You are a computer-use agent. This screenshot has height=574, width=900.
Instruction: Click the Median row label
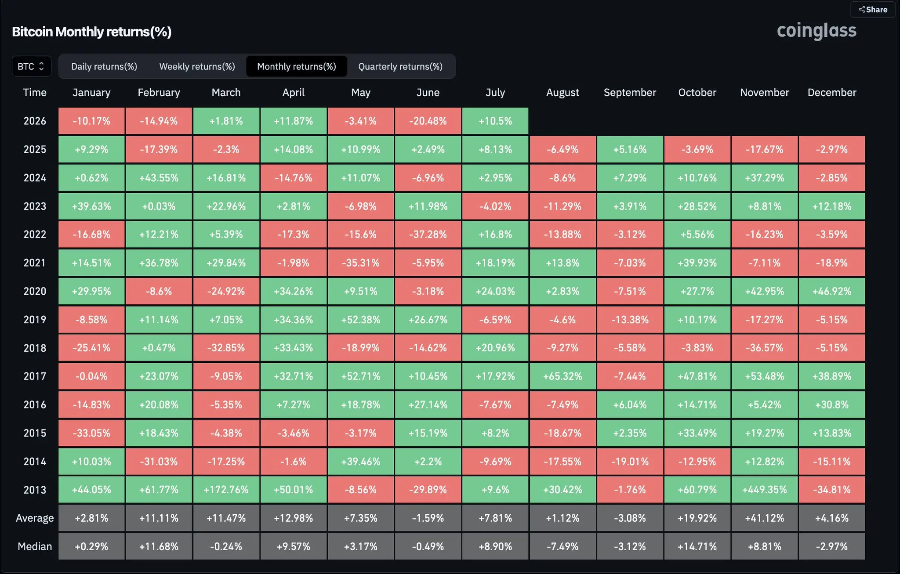pos(35,546)
